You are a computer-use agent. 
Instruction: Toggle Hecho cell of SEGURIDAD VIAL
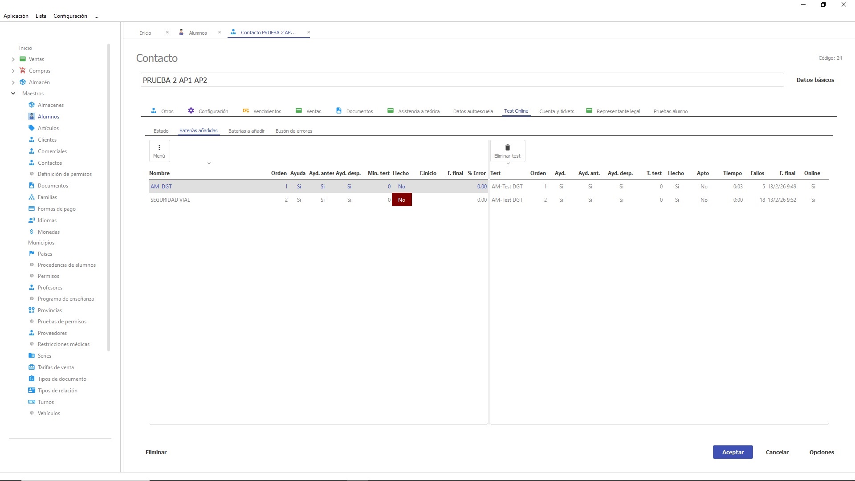click(402, 200)
